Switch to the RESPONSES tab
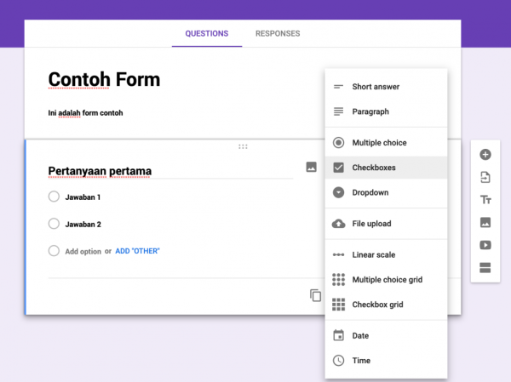 (x=278, y=33)
